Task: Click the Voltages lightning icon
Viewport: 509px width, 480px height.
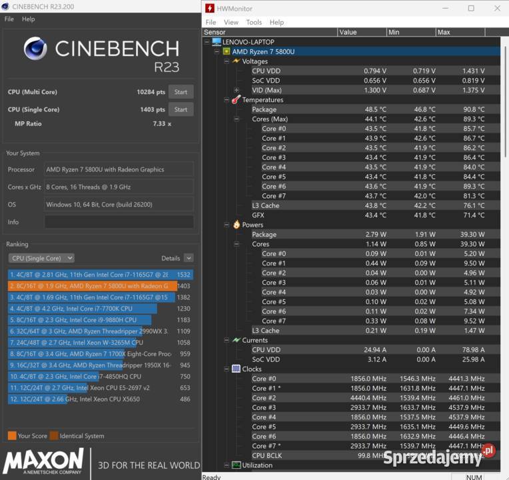Action: [237, 61]
